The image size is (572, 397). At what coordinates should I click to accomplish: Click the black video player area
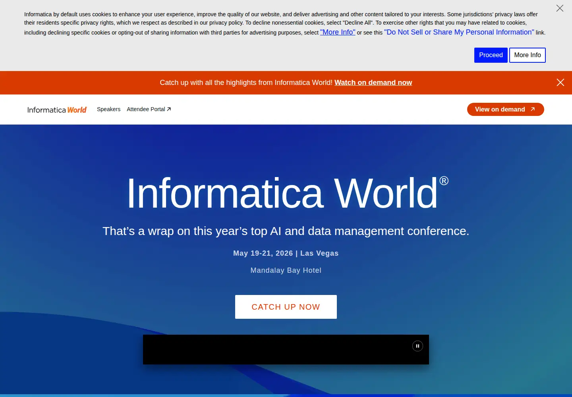click(x=286, y=350)
